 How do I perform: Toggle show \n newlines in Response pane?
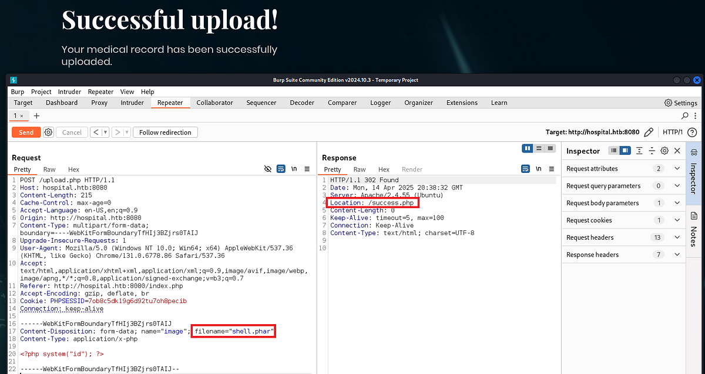point(538,169)
